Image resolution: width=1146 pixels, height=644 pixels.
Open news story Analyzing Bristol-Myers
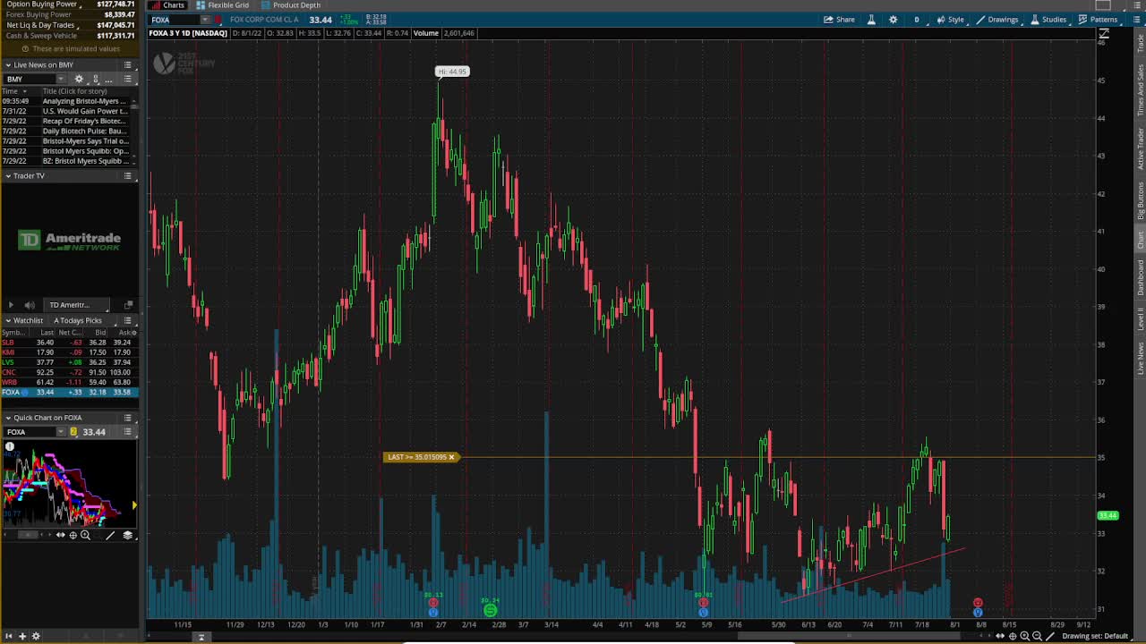tap(85, 101)
